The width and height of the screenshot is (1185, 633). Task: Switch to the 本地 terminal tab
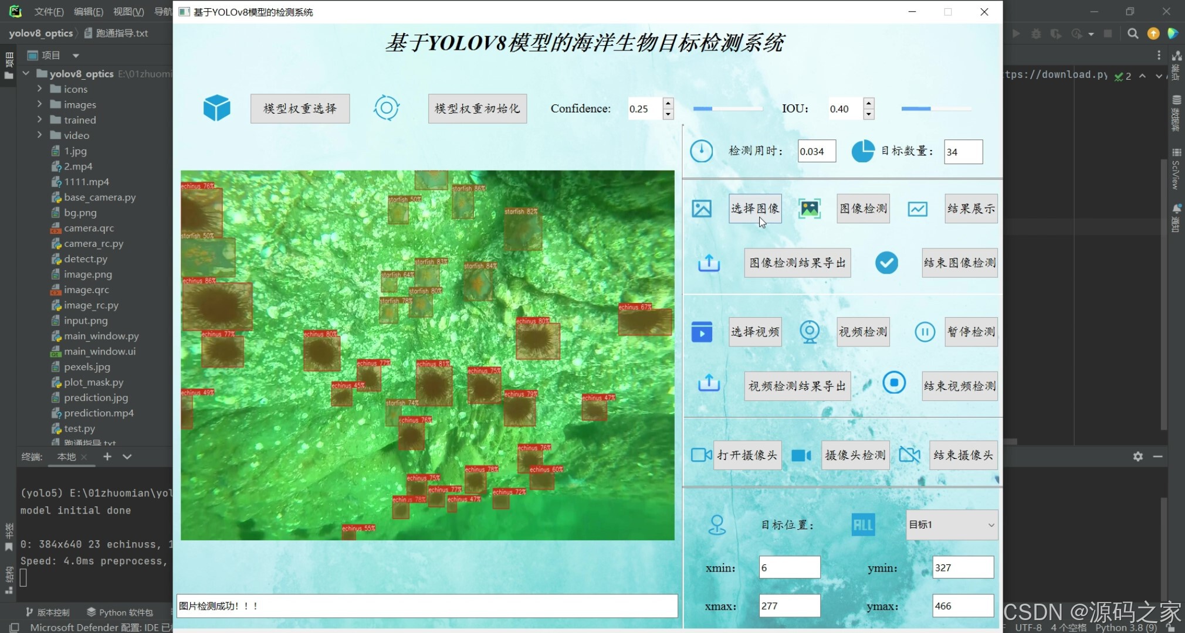coord(66,457)
